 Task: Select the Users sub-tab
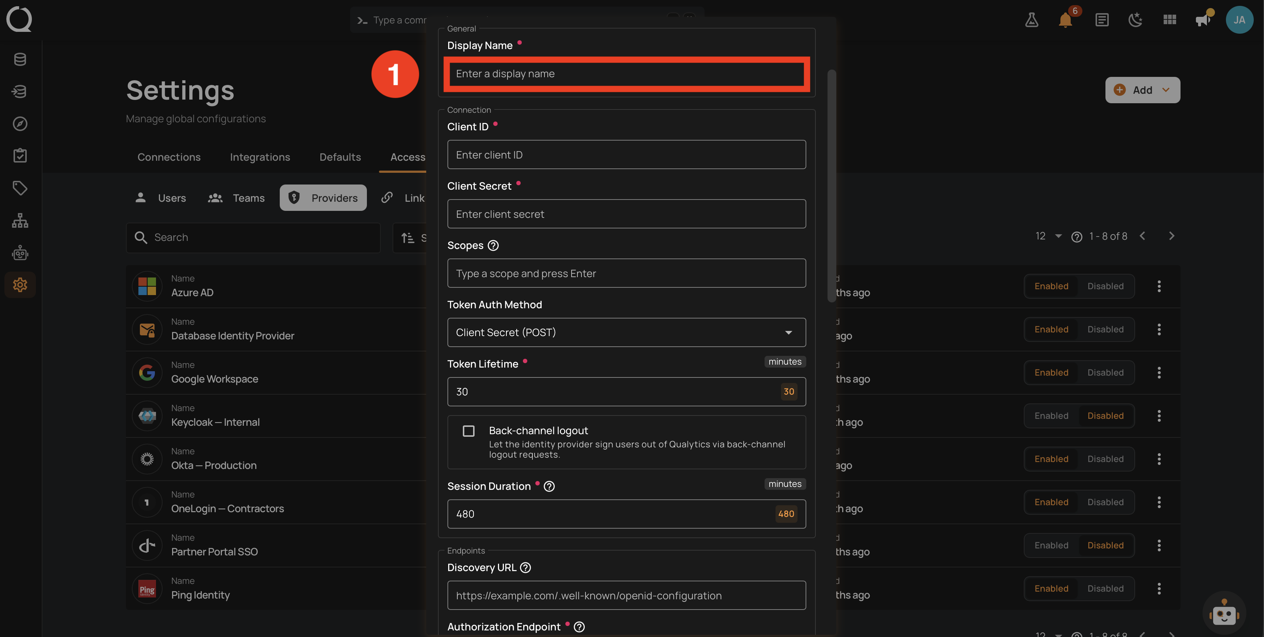pos(160,198)
